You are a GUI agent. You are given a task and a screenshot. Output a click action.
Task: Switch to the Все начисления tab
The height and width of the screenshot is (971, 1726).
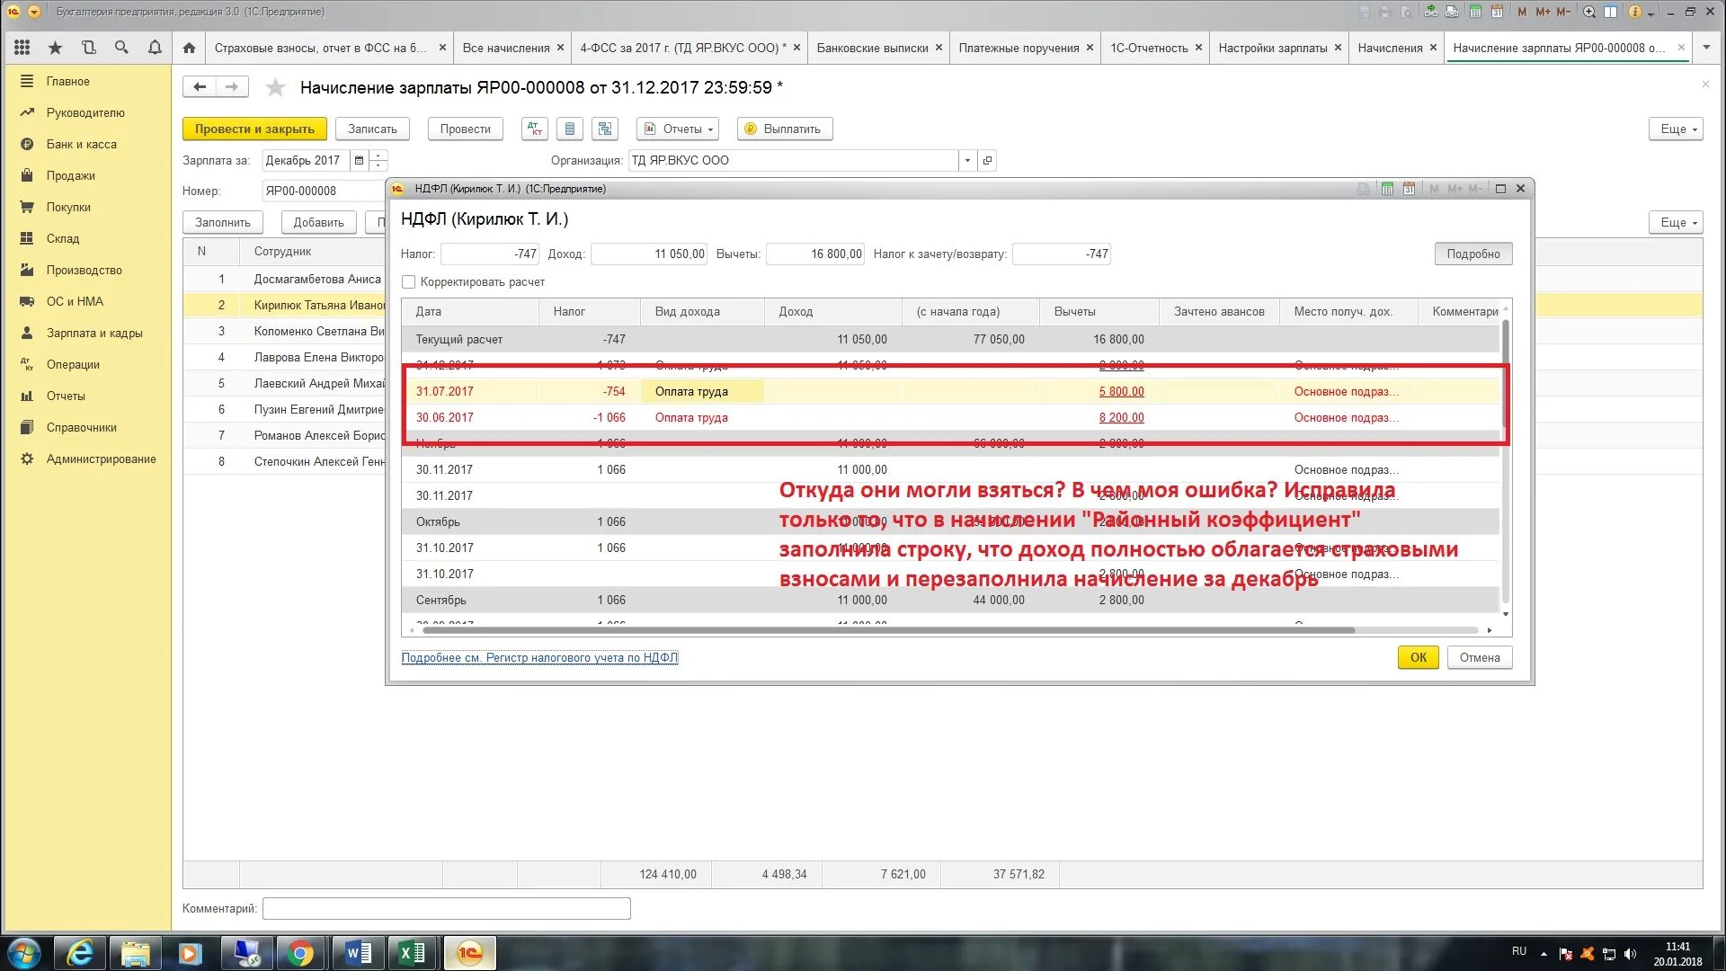click(x=506, y=48)
